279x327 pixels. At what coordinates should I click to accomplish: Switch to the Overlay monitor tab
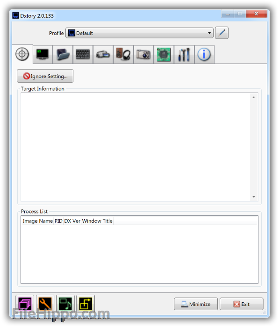coord(43,54)
